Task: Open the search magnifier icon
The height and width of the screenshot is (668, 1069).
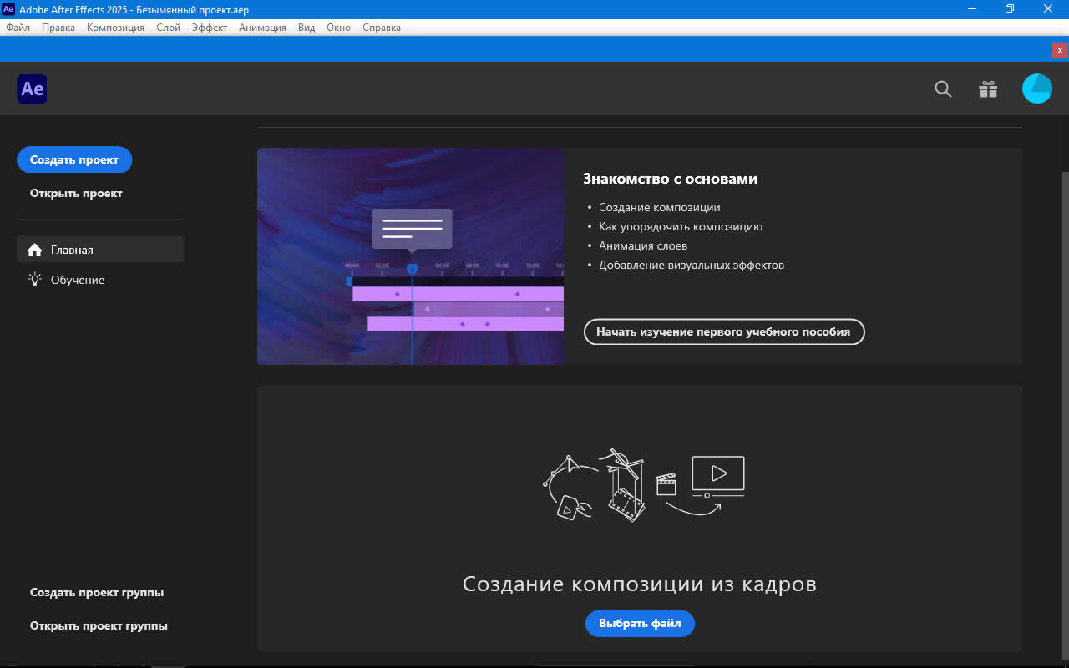Action: tap(943, 89)
